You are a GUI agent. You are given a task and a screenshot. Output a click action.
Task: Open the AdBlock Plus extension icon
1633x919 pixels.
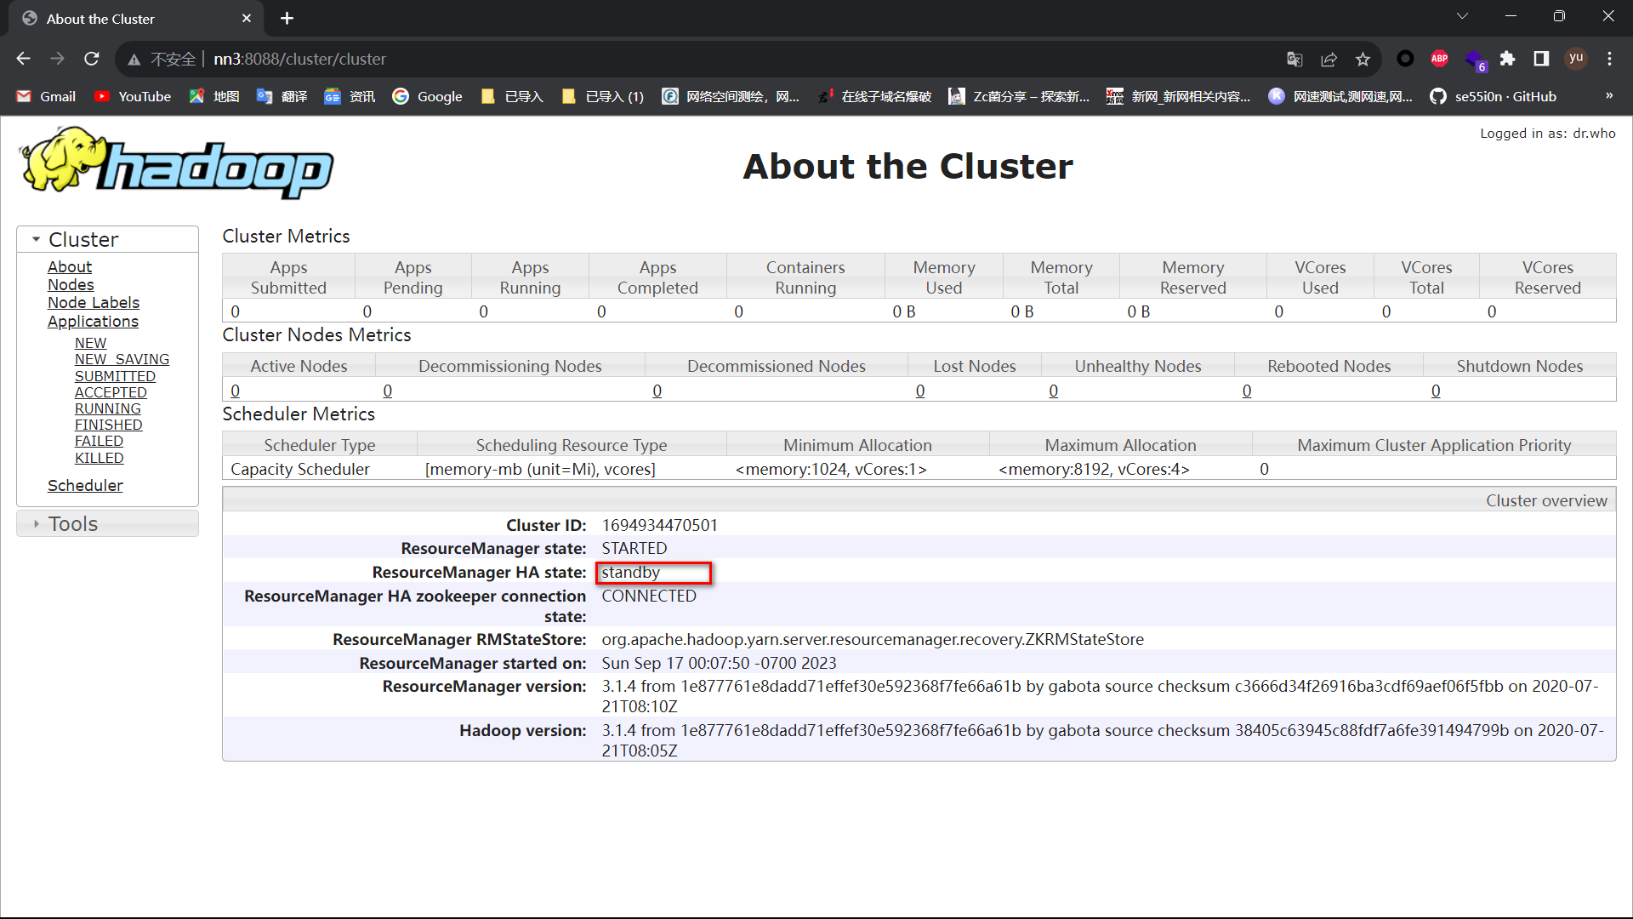coord(1439,59)
